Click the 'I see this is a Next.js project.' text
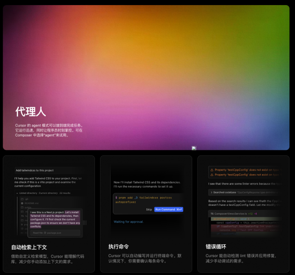The width and height of the screenshot is (295, 275). tap(47, 212)
